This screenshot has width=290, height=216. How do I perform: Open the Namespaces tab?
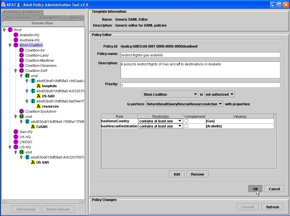click(x=50, y=18)
